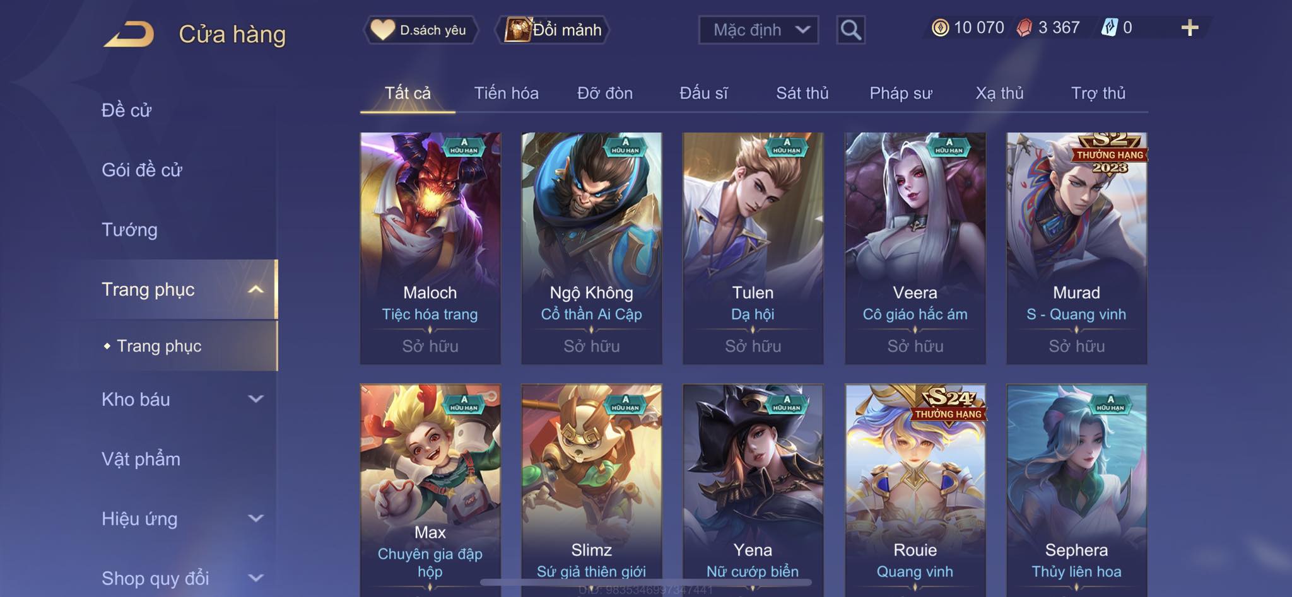Open the Murad S - Quang vinh skin card
This screenshot has height=597, width=1292.
1076,248
